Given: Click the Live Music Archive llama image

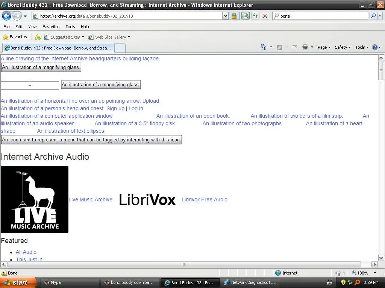Looking at the screenshot, I should pyautogui.click(x=35, y=199).
